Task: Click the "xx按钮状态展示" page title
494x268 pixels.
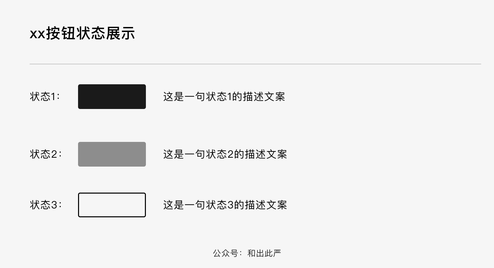Action: 82,34
